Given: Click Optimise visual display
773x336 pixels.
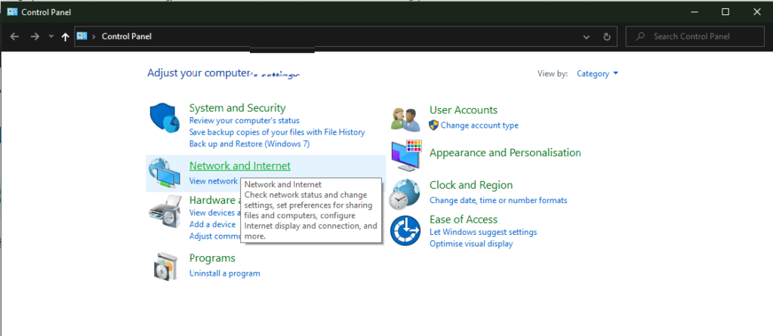Looking at the screenshot, I should [471, 244].
